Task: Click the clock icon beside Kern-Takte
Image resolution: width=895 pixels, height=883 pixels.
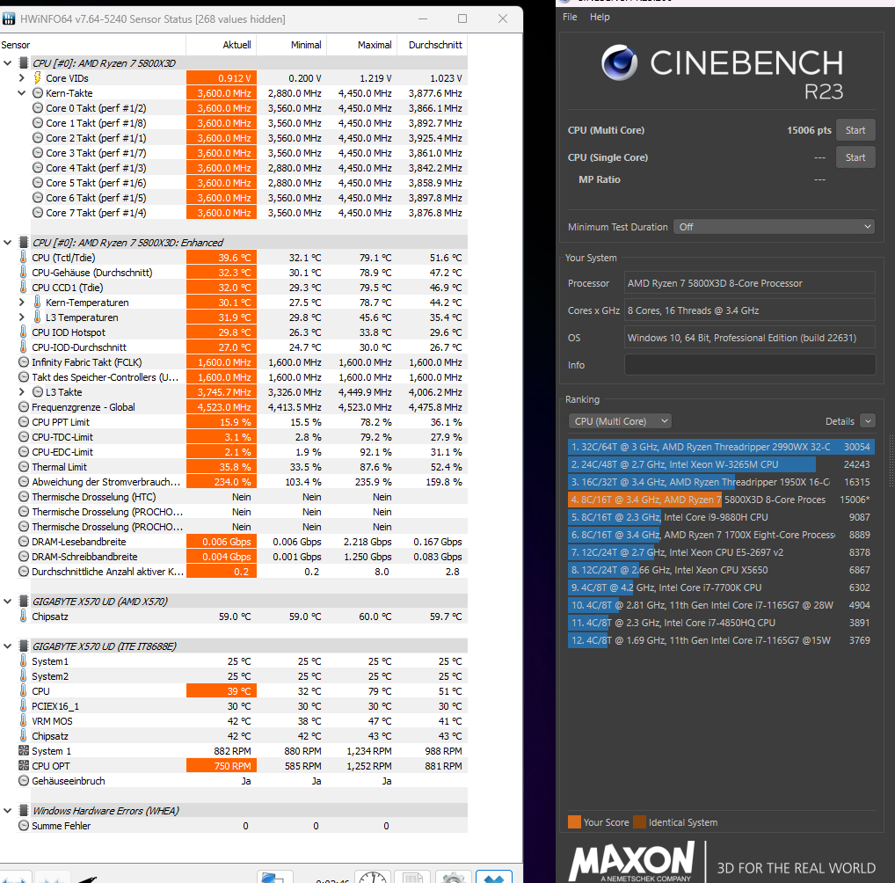Action: pyautogui.click(x=38, y=92)
